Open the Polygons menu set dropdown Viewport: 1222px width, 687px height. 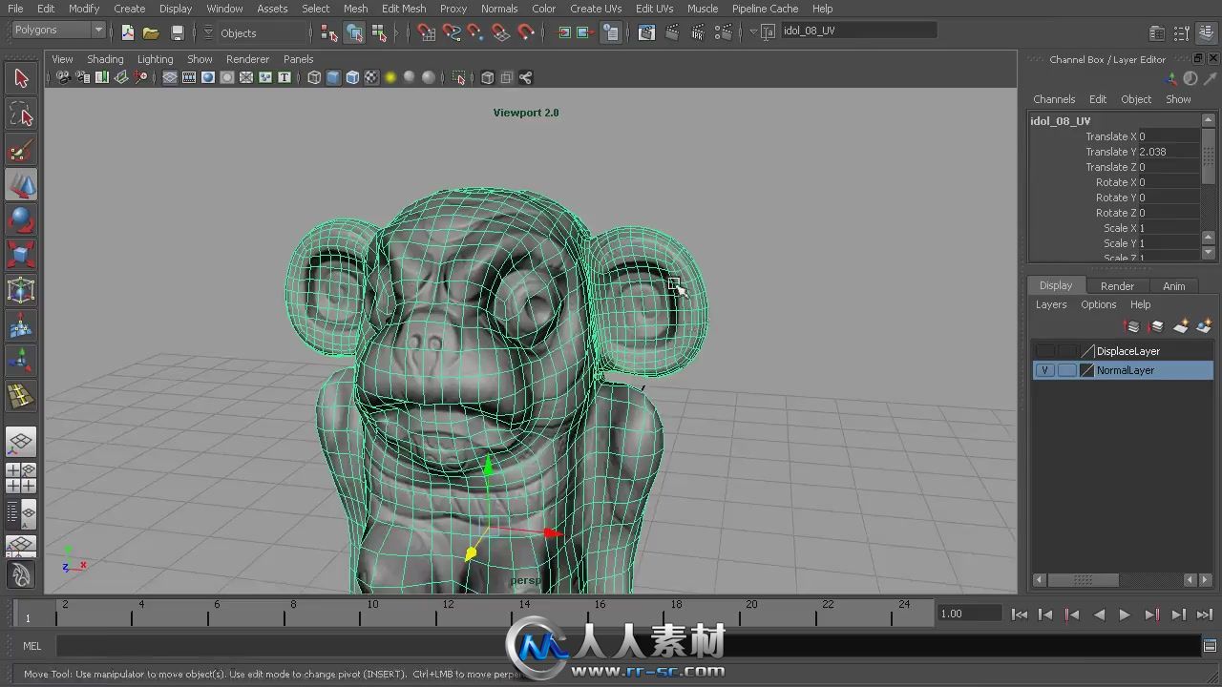tap(58, 31)
